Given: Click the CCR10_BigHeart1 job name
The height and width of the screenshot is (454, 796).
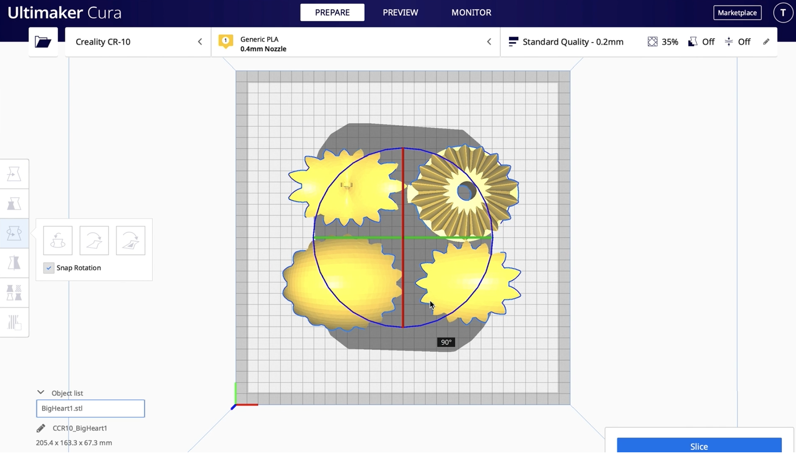Looking at the screenshot, I should (x=80, y=428).
